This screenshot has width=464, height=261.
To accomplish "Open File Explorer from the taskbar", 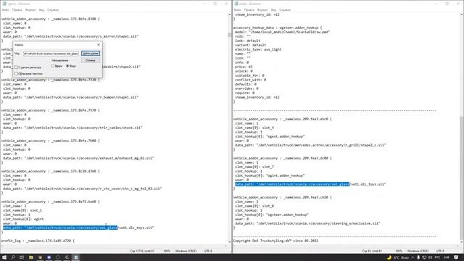I will [30, 257].
